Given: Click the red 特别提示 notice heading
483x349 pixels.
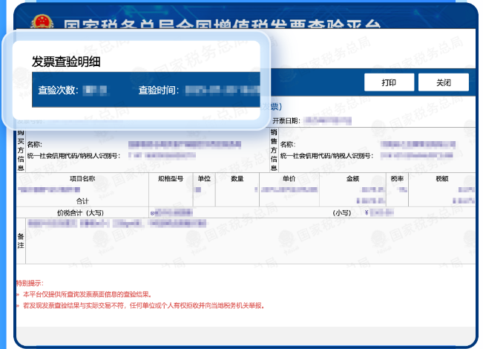Looking at the screenshot, I should coord(30,284).
